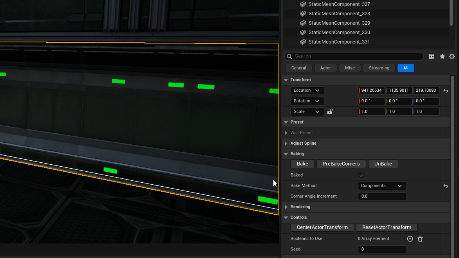Screen dimensions: 459x258
Task: Click the Corner Angle Increment field
Action: tap(382, 196)
